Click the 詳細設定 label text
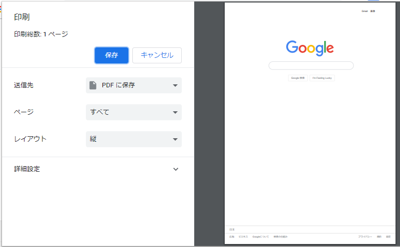The image size is (400, 247). pyautogui.click(x=27, y=169)
